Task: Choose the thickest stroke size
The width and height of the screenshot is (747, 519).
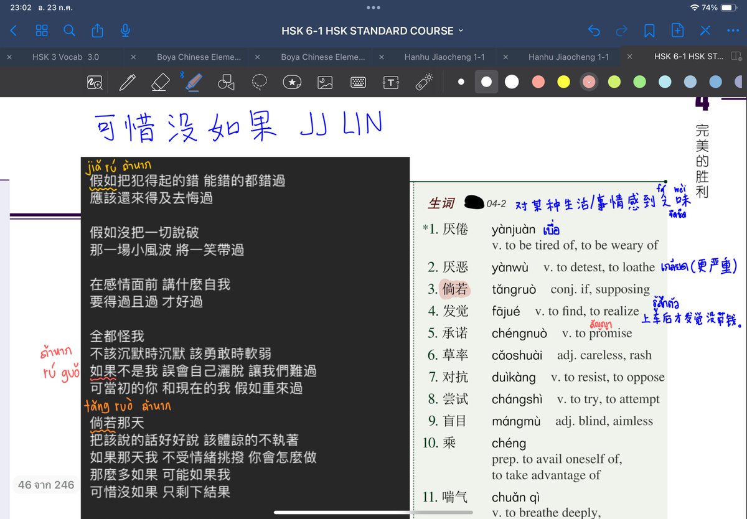Action: [x=512, y=82]
